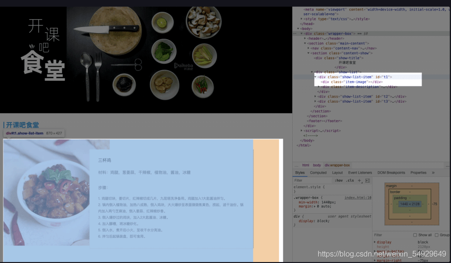
Task: Select the div show-title DOM node
Action: [339, 58]
